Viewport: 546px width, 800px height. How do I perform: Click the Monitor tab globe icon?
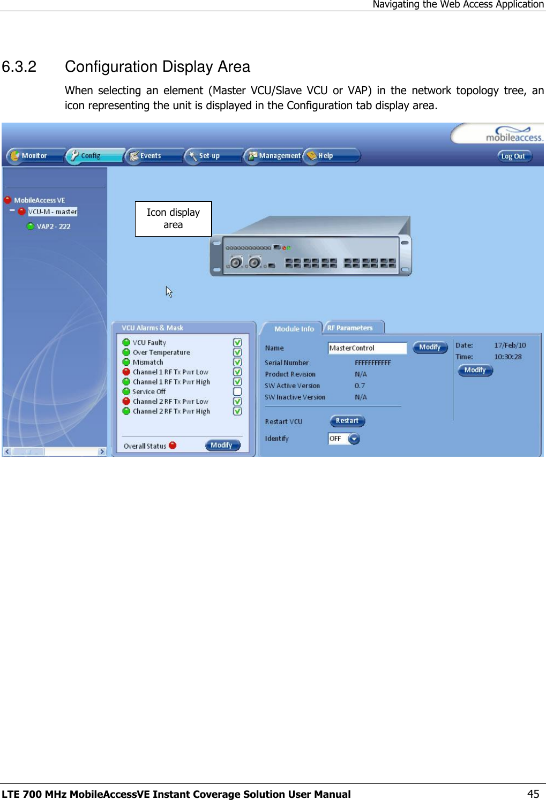point(15,156)
